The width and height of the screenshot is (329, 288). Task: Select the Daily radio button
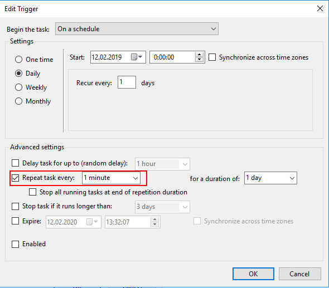[x=18, y=74]
